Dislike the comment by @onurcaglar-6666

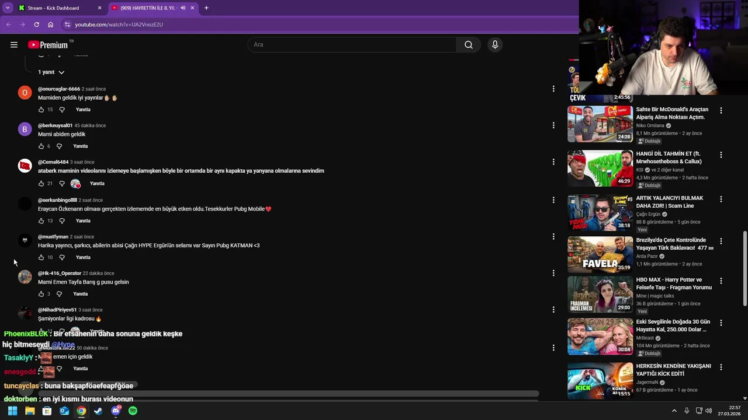tap(62, 110)
